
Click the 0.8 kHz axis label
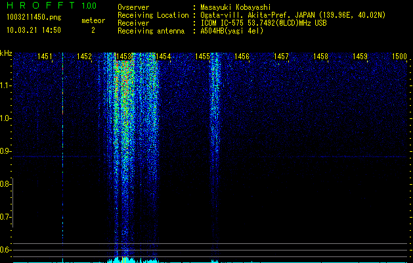click(5, 184)
